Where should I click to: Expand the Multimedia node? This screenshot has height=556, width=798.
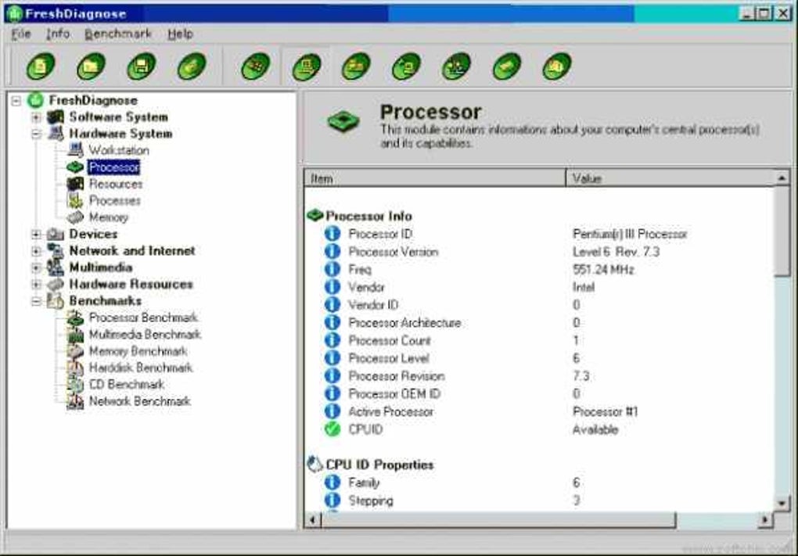(36, 268)
